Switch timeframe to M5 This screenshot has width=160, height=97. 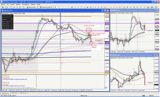coord(98,7)
